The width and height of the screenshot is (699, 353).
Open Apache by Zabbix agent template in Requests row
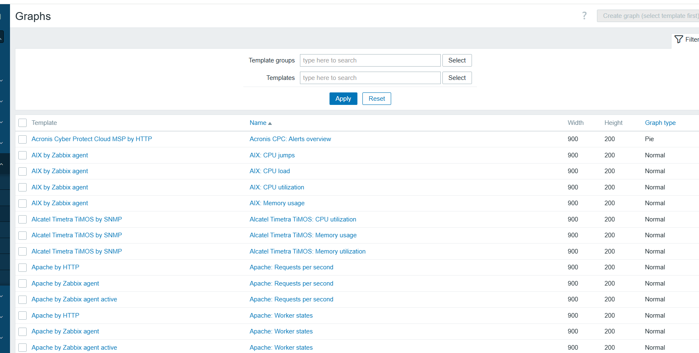coord(65,283)
